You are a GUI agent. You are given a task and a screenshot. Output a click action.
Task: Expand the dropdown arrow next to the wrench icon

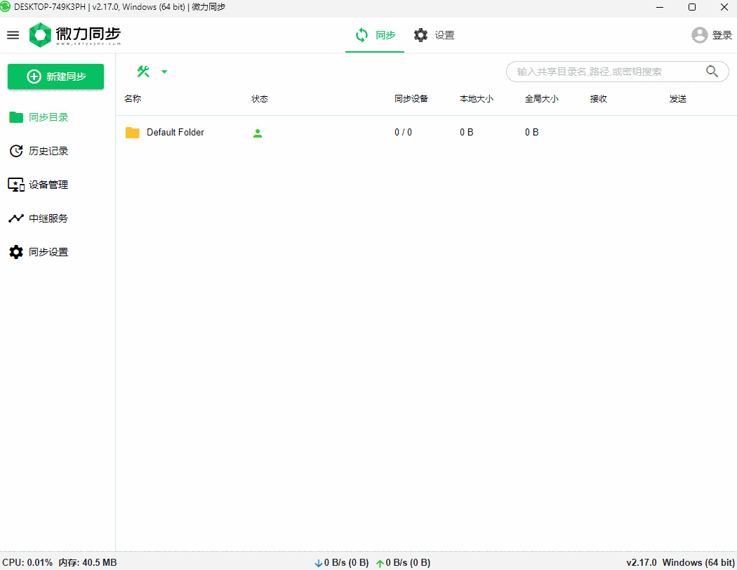(x=164, y=72)
